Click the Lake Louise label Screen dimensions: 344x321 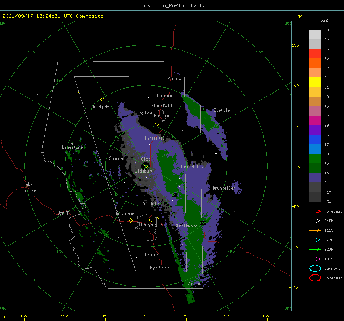[29, 187]
